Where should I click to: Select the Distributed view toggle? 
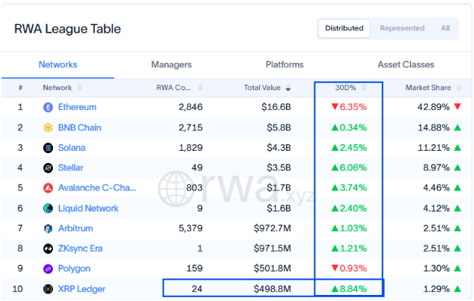coord(344,29)
